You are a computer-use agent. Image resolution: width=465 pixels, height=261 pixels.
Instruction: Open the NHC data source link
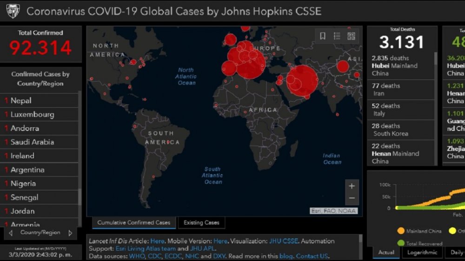coord(192,256)
